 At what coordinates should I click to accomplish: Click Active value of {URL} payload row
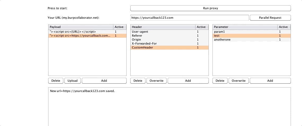(x=120, y=32)
